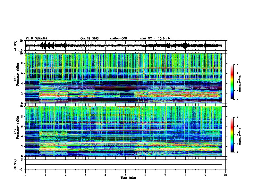Click the ch.1 spectrogram plot
The height and width of the screenshot is (196, 254).
pos(124,78)
